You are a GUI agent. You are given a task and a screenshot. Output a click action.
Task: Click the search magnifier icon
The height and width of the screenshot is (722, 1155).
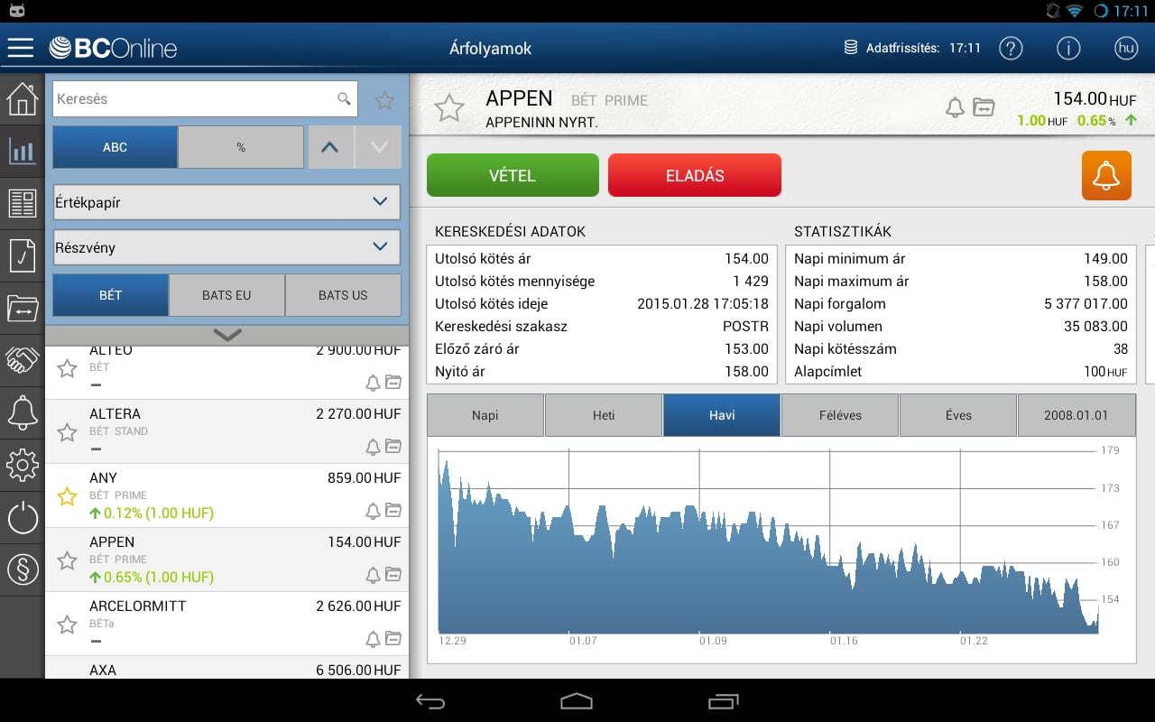(x=344, y=98)
